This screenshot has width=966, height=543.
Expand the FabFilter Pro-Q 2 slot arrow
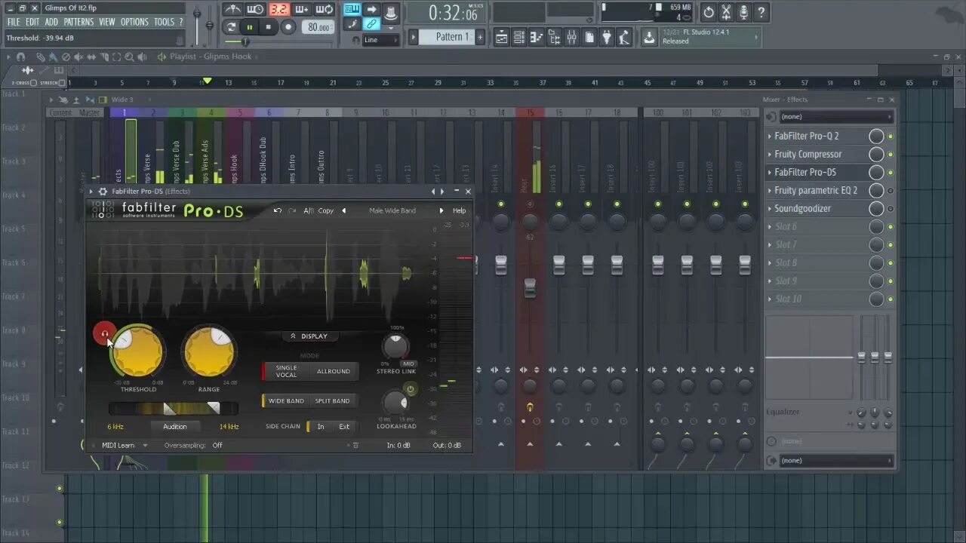pos(769,137)
